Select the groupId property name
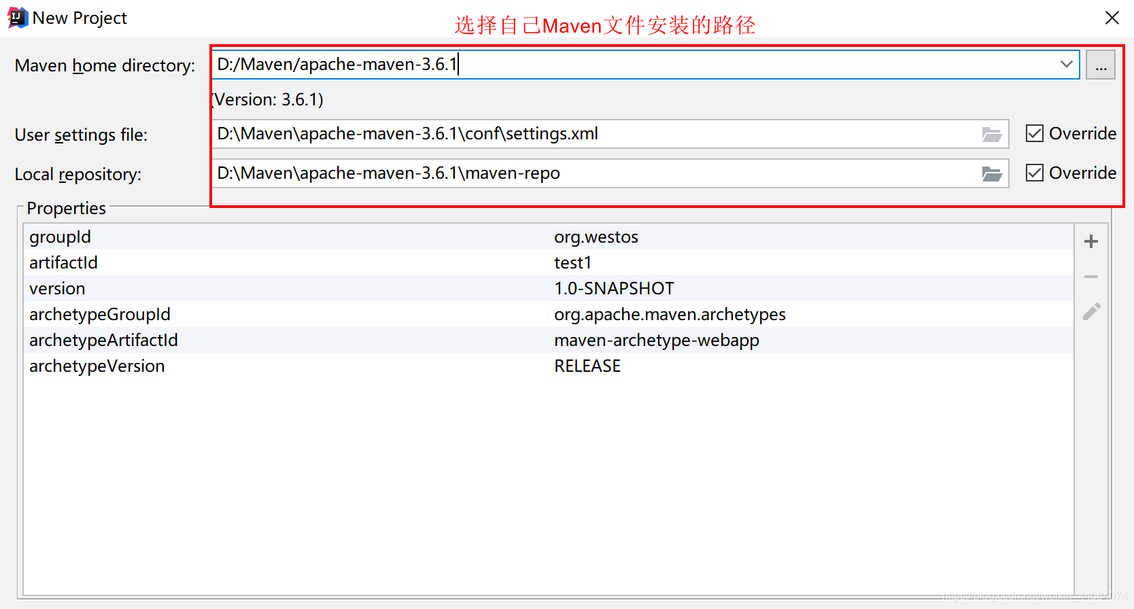Viewport: 1134px width, 609px height. click(60, 237)
